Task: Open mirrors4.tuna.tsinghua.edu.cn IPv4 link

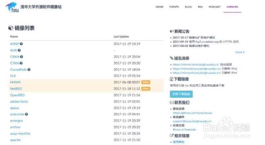Action: click(197, 73)
